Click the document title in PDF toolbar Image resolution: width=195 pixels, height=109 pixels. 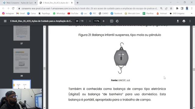click(41, 21)
